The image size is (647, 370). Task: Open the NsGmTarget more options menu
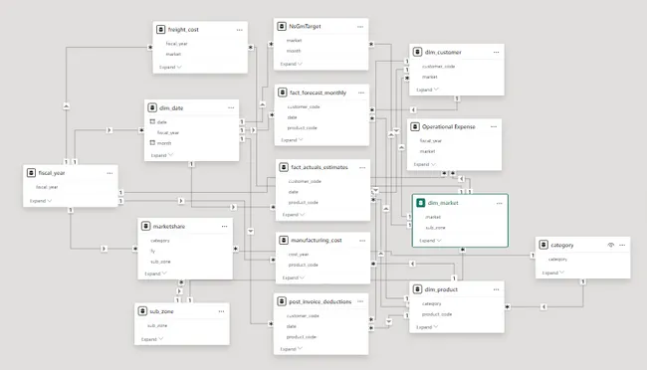(360, 27)
